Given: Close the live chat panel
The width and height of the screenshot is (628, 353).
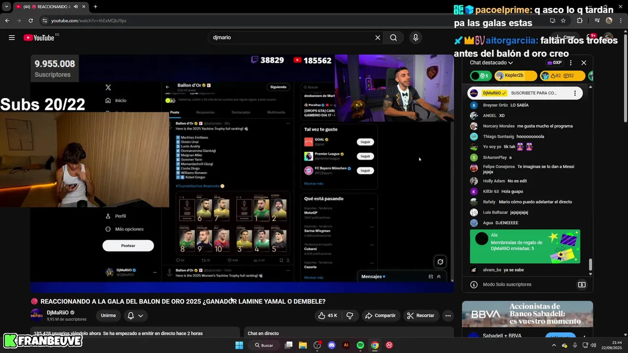Looking at the screenshot, I should point(584,63).
